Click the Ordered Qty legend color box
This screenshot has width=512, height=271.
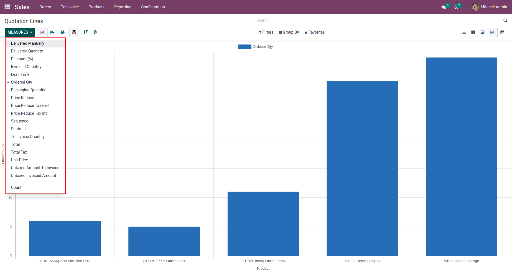pyautogui.click(x=244, y=47)
